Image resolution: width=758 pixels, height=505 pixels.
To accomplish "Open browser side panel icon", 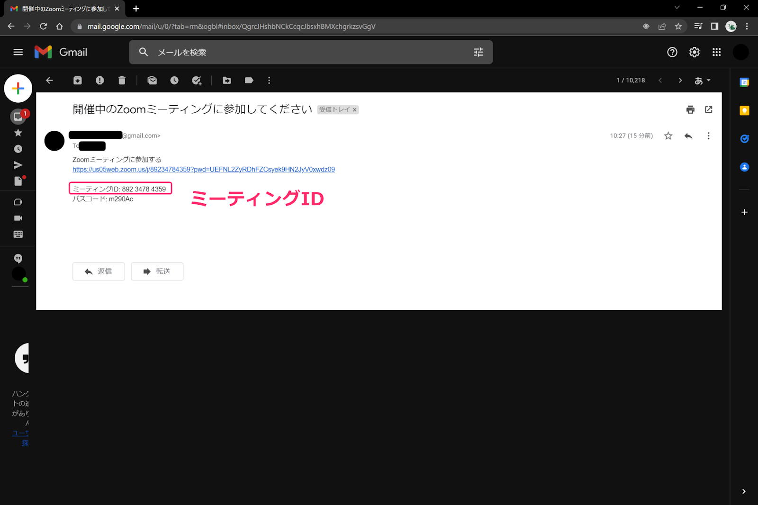I will 714,27.
